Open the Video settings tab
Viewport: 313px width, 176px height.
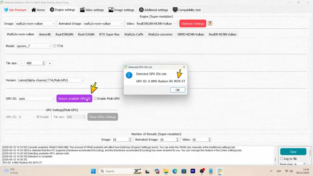92,10
